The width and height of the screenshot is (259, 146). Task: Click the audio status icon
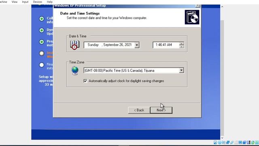[x=223, y=142]
